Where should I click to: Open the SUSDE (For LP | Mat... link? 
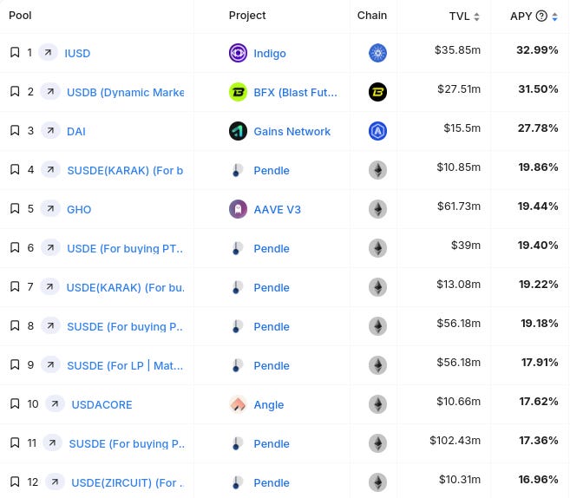(x=125, y=365)
